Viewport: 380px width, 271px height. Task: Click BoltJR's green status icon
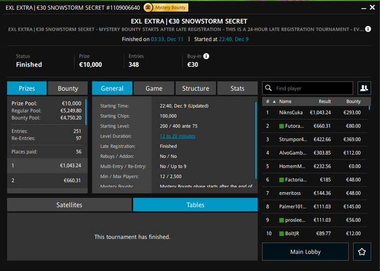pyautogui.click(x=281, y=234)
